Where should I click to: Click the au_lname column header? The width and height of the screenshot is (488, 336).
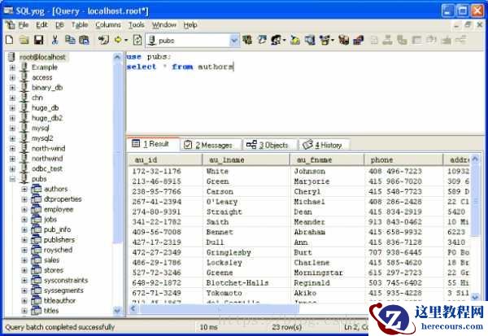(246, 160)
